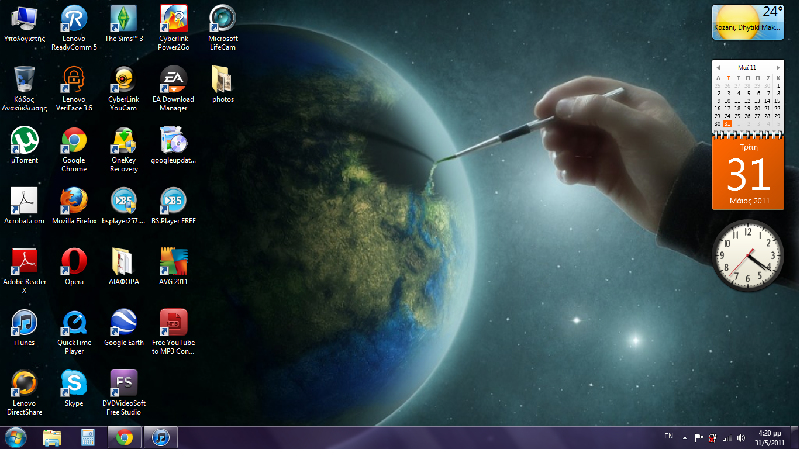The width and height of the screenshot is (807, 449).
Task: Select Free YouTube to MP3 Converter icon
Action: coord(174,332)
